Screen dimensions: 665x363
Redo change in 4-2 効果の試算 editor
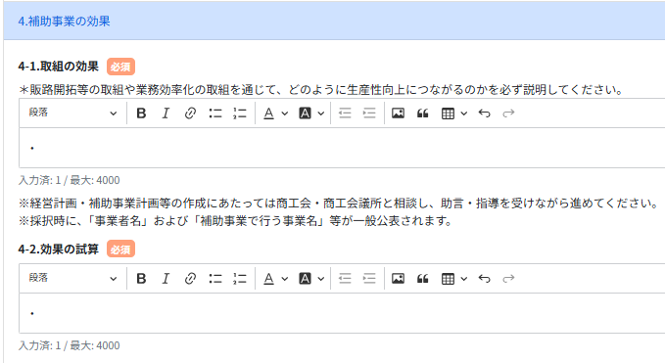508,278
